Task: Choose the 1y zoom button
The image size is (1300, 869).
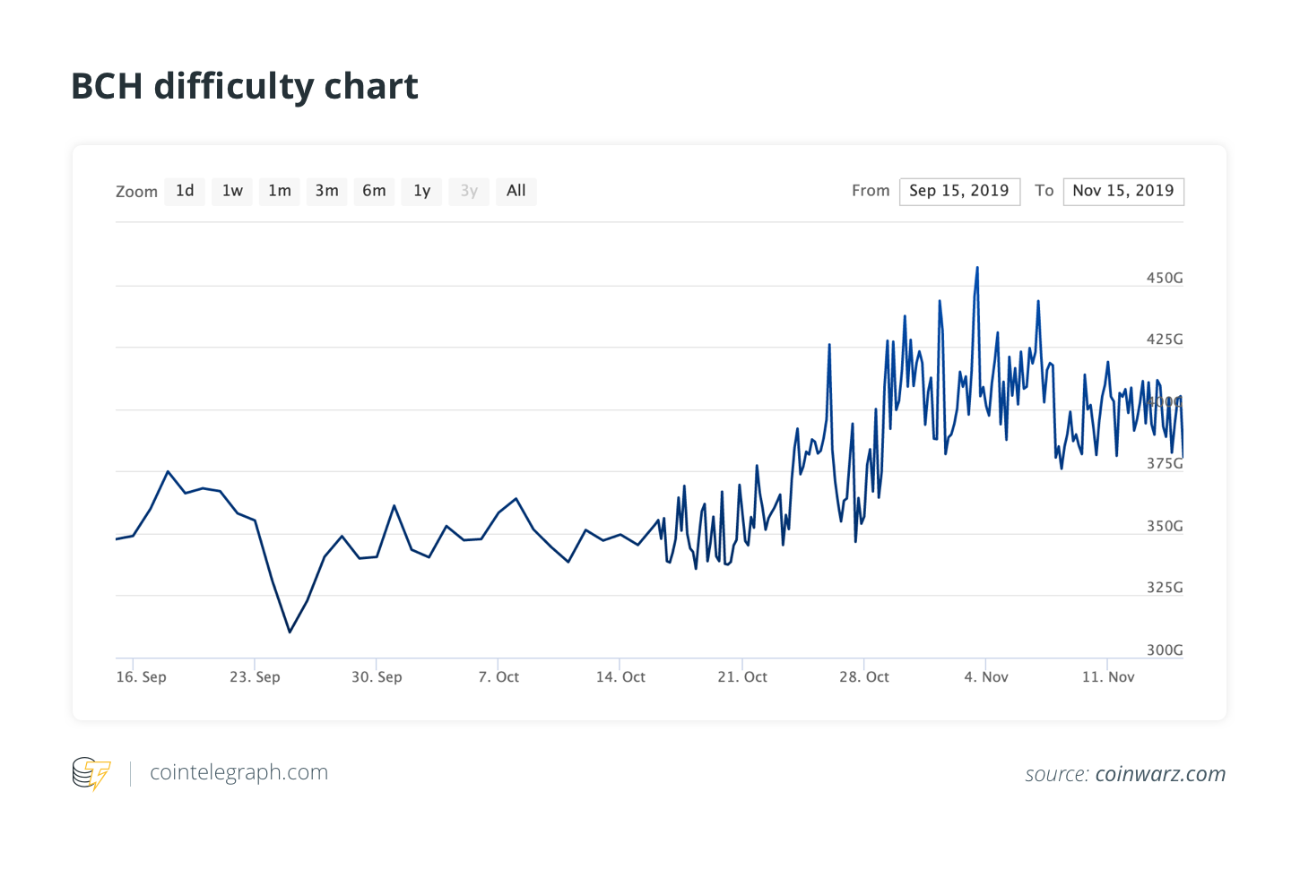Action: 421,191
